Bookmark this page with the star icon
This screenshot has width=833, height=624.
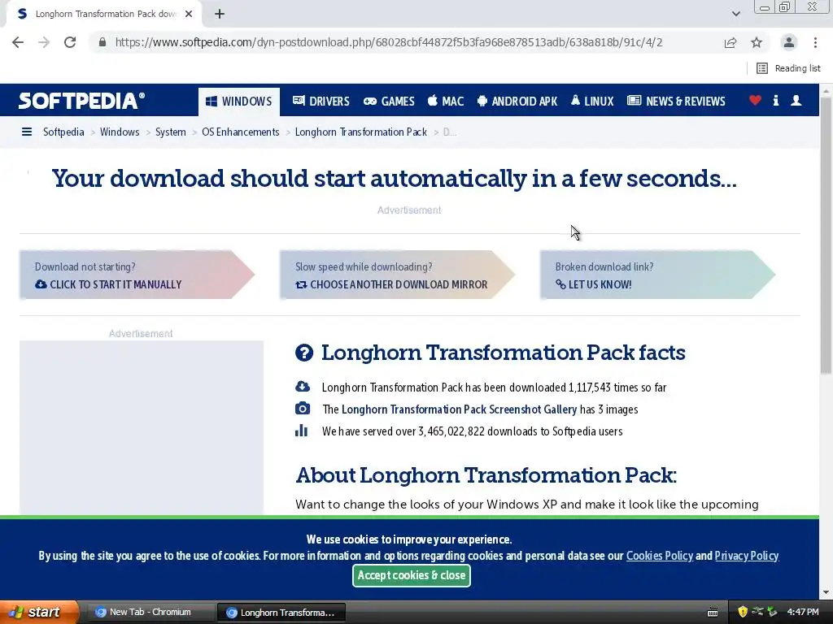point(757,42)
